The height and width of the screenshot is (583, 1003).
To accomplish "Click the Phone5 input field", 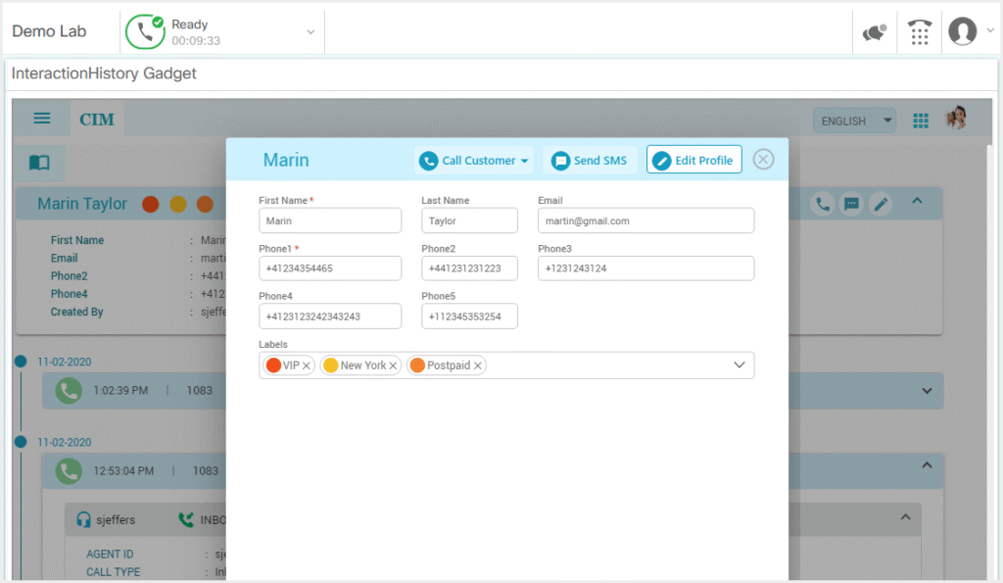I will (469, 316).
